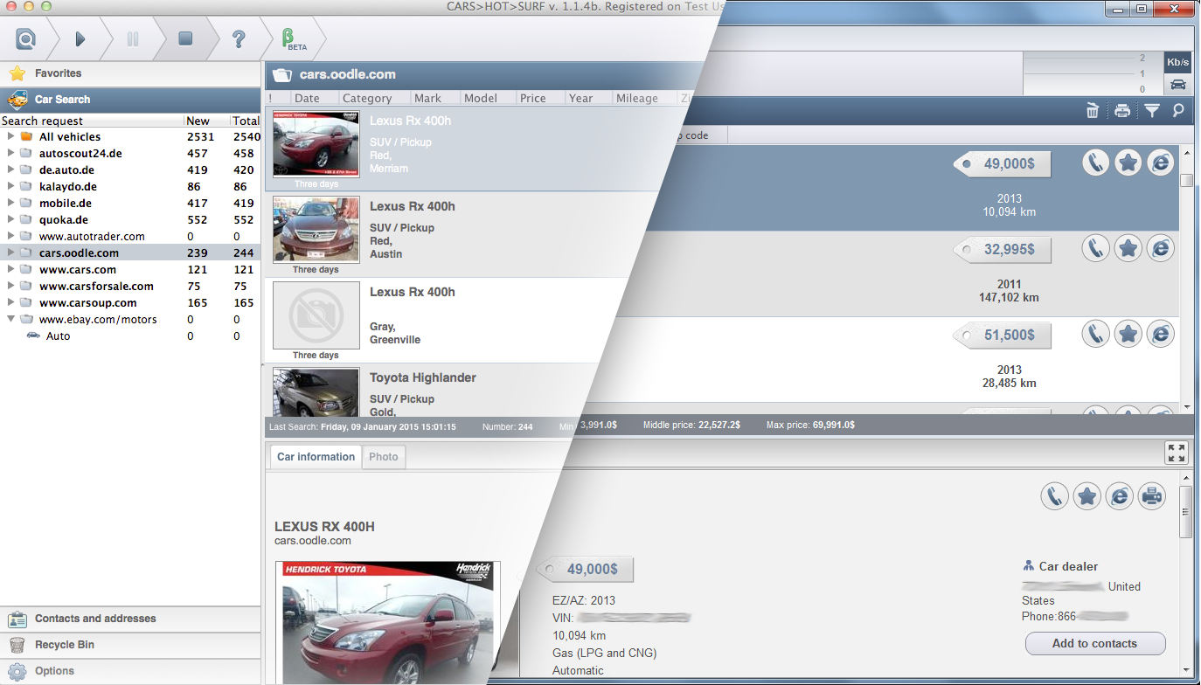
Task: Sort list by Price column
Action: tap(540, 99)
